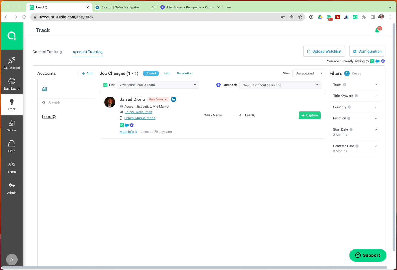Toggle the Promotion job changes filter
This screenshot has width=397, height=270.
tap(185, 73)
